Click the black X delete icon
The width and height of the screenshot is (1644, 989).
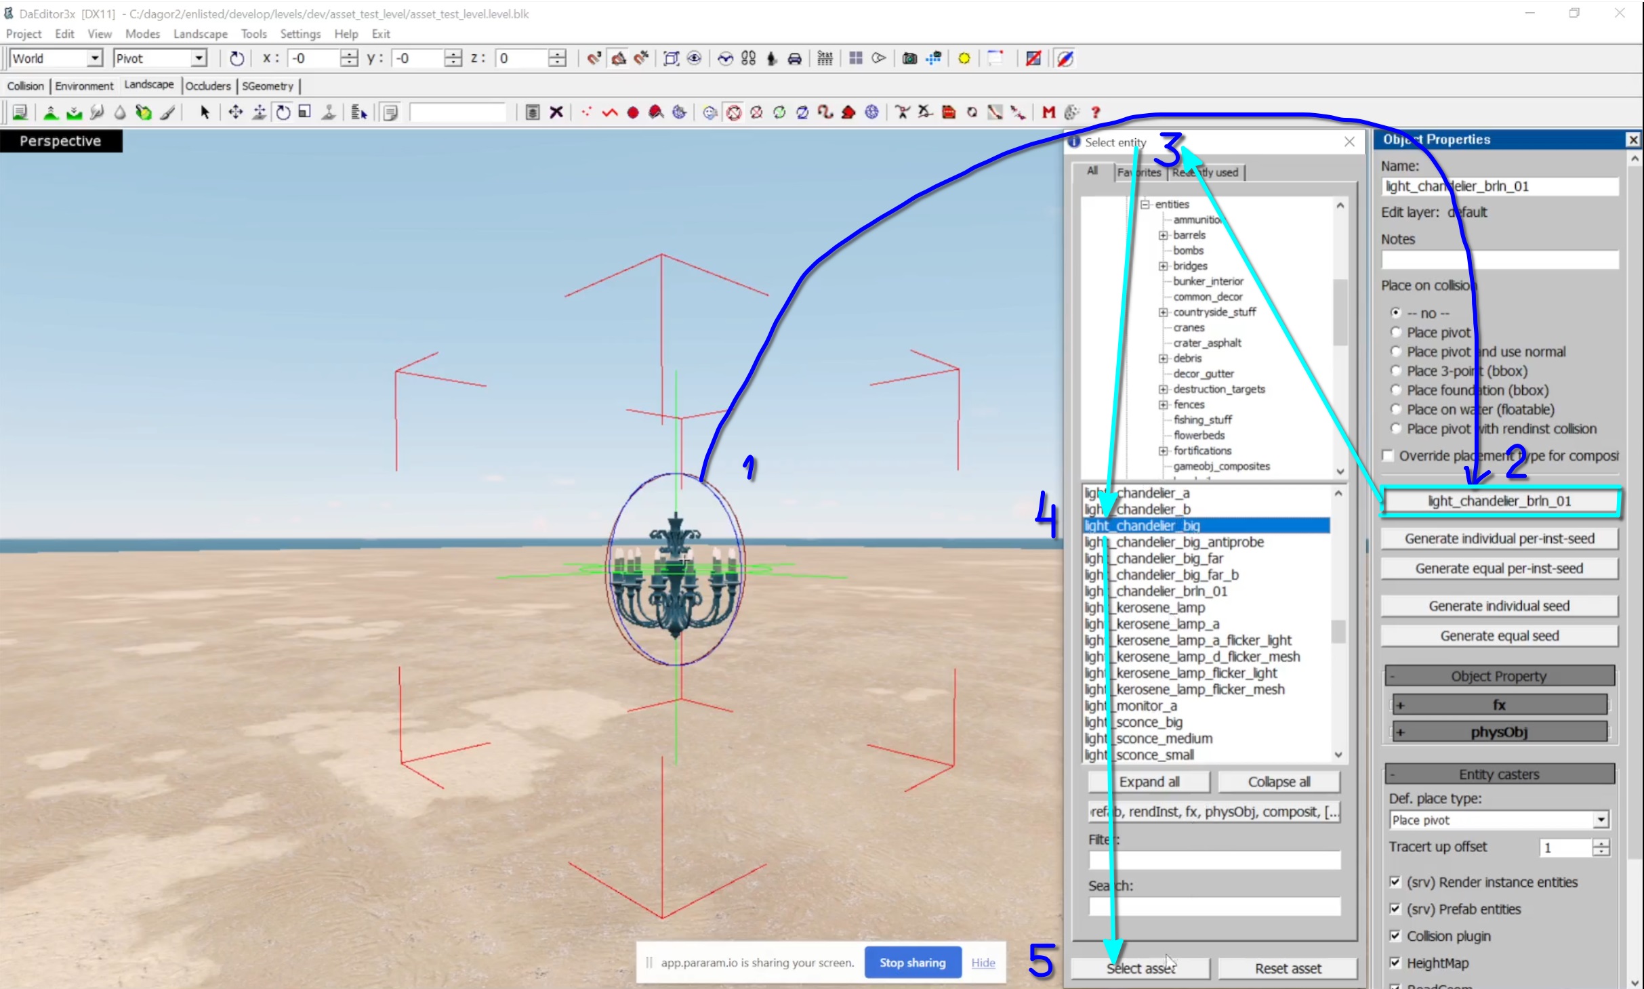tap(556, 112)
